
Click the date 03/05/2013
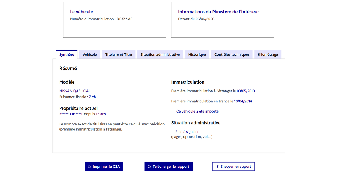point(246,91)
